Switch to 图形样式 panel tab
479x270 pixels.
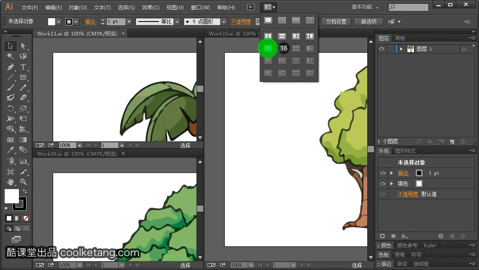click(x=405, y=151)
